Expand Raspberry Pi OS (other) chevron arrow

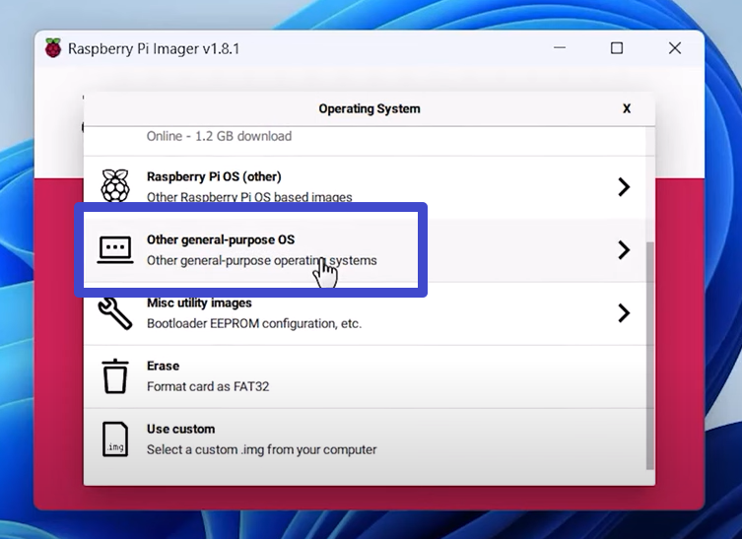tap(624, 187)
